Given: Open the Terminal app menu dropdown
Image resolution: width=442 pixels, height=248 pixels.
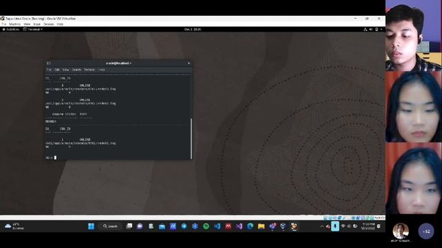Looking at the screenshot, I should coord(33,29).
